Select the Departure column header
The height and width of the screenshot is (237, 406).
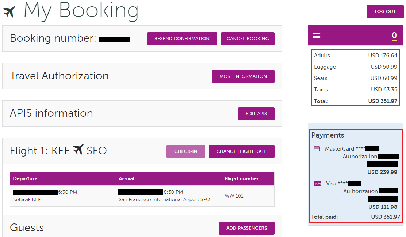(x=25, y=179)
